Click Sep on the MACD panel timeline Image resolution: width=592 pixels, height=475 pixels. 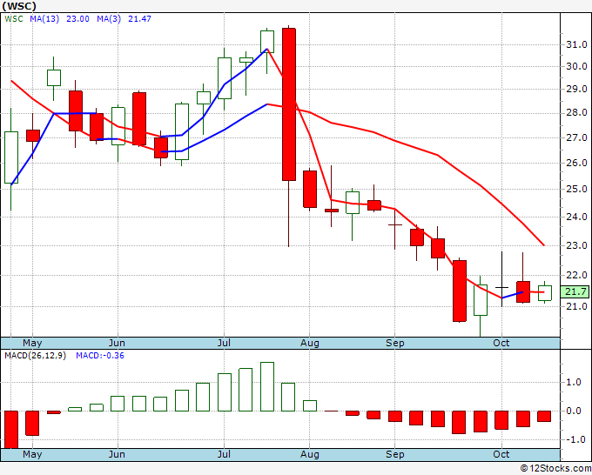[x=395, y=454]
